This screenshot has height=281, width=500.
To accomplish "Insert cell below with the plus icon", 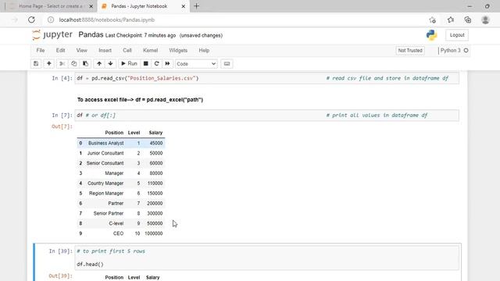I will point(48,64).
